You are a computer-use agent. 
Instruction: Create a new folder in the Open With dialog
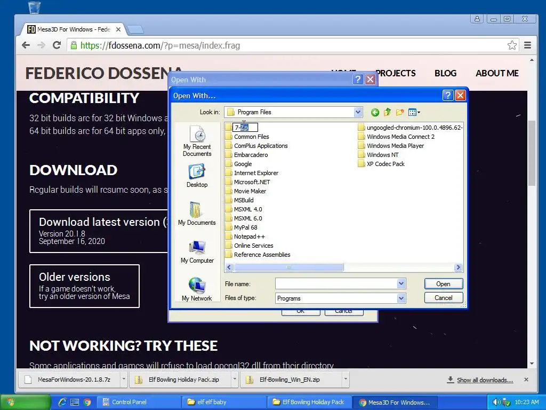coord(400,112)
